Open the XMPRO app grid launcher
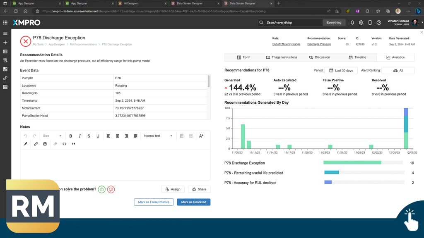 click(5, 23)
